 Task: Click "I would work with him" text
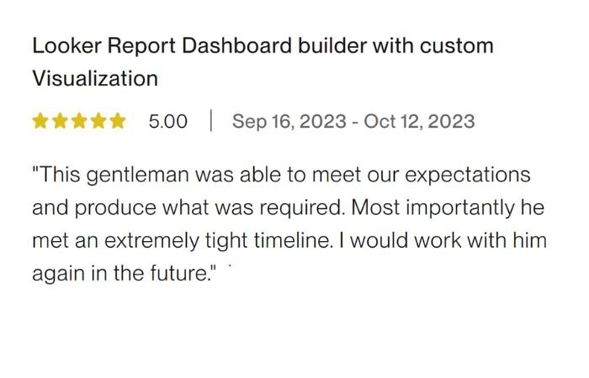[448, 241]
